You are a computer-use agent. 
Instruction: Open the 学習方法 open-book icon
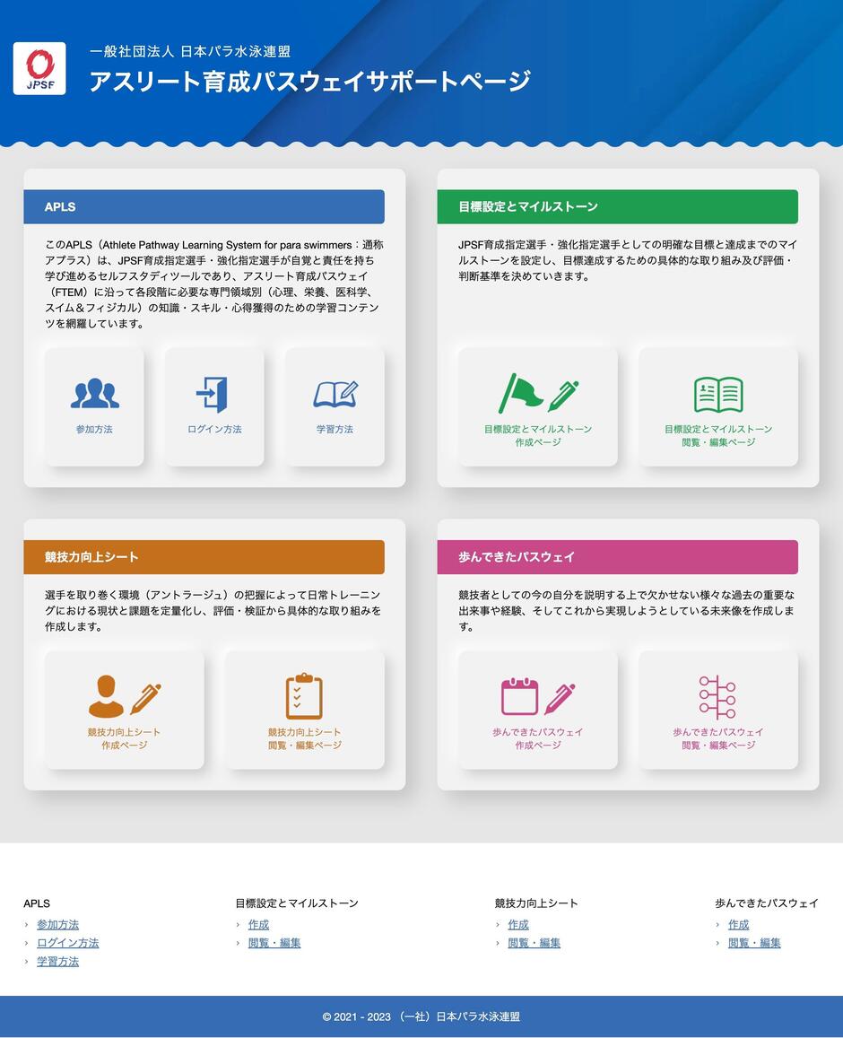click(335, 395)
